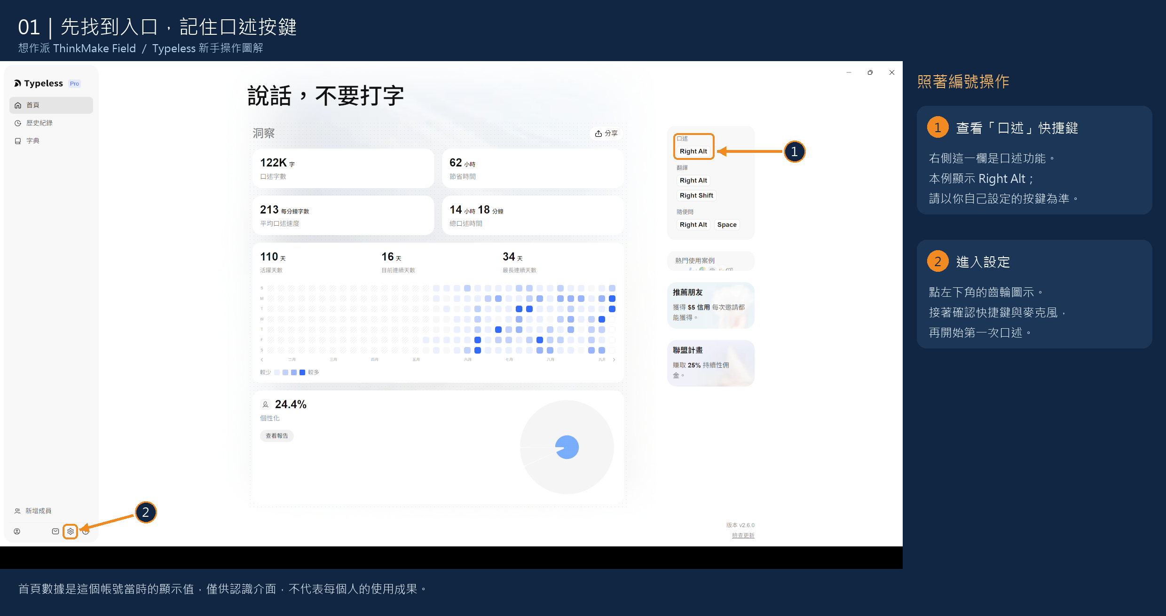Click the mail envelope icon in sidebar

tap(55, 531)
